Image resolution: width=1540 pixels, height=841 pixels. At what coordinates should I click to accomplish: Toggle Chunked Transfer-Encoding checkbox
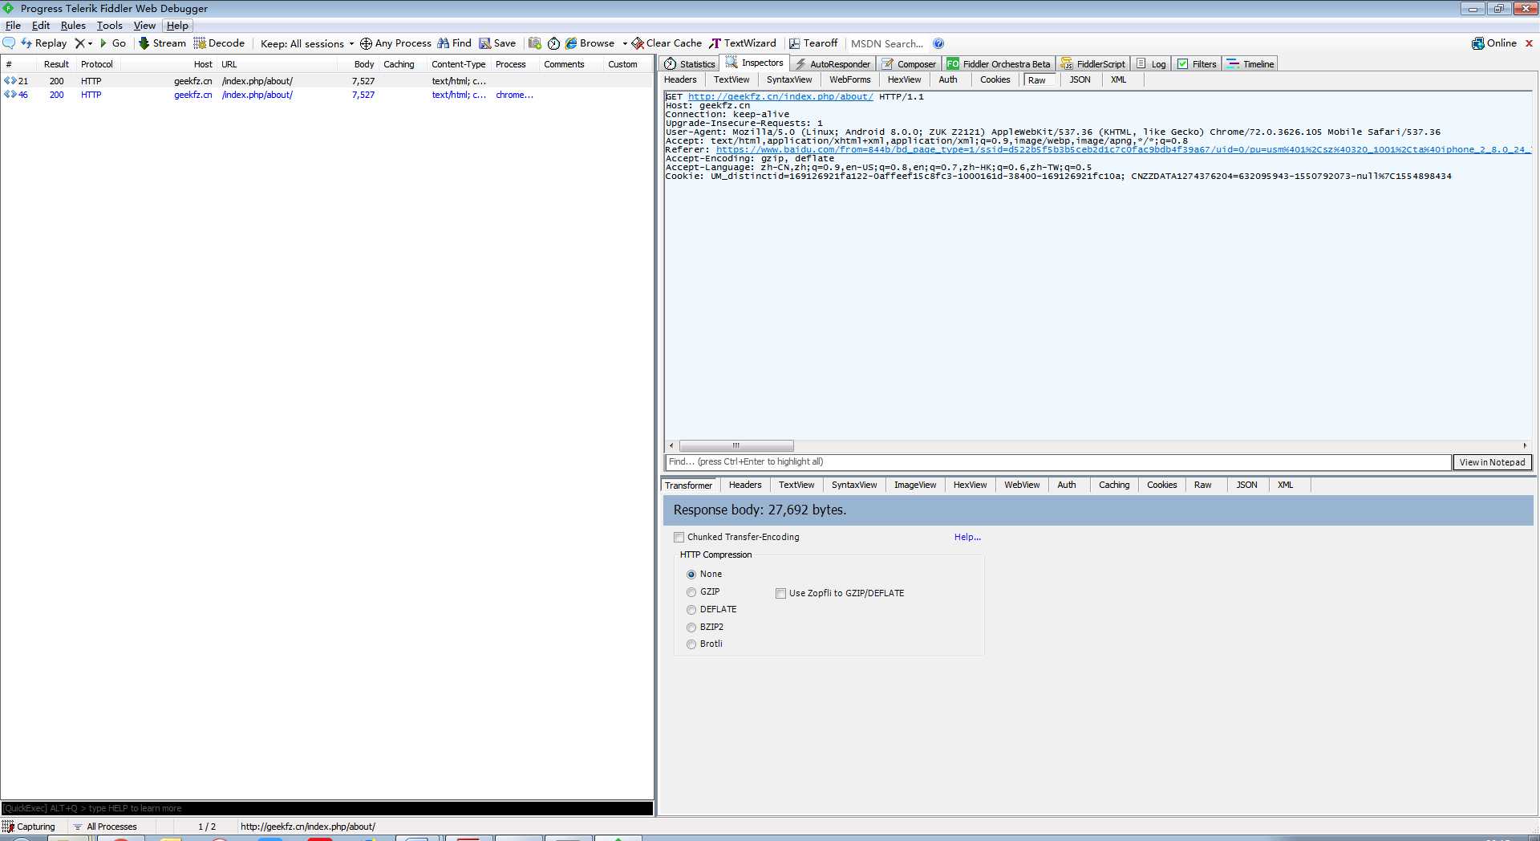(x=679, y=538)
